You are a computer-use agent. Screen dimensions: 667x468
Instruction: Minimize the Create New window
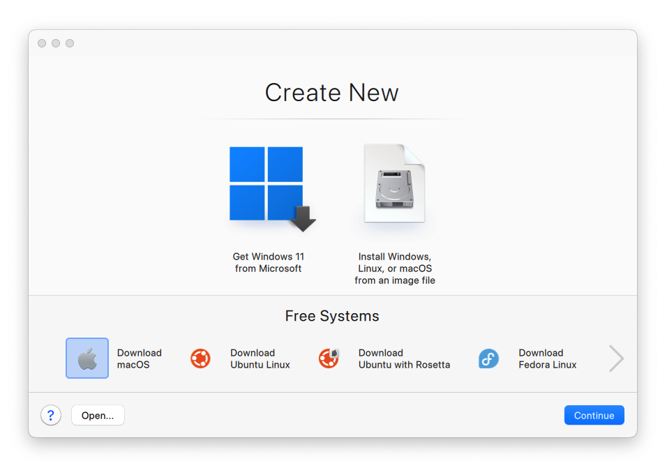coord(56,43)
